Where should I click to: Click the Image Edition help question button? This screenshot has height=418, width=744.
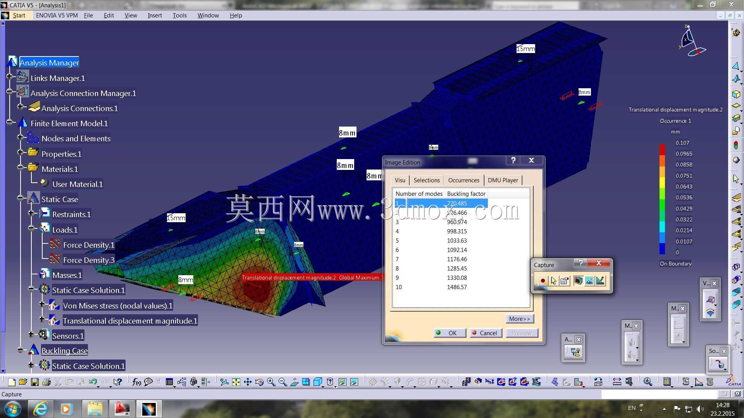coord(513,160)
